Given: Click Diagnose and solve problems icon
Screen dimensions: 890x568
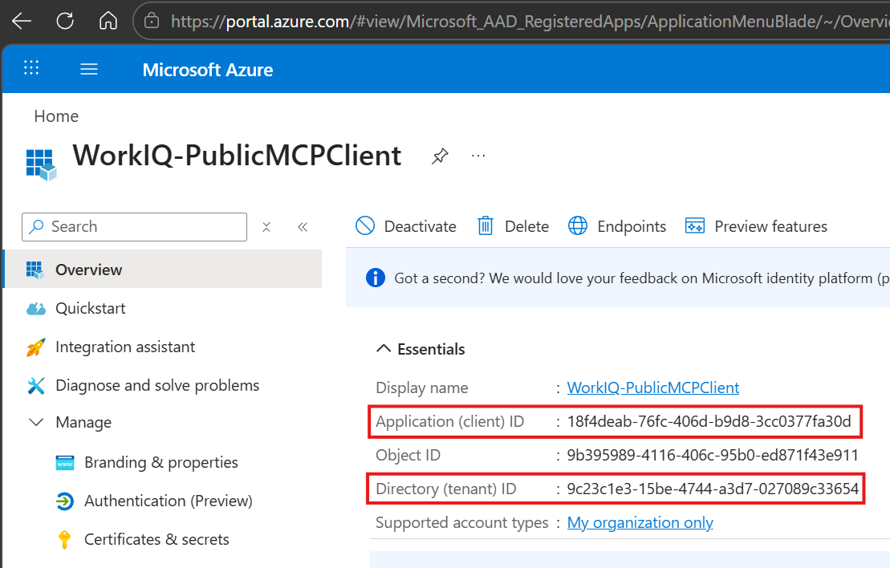Looking at the screenshot, I should 35,385.
